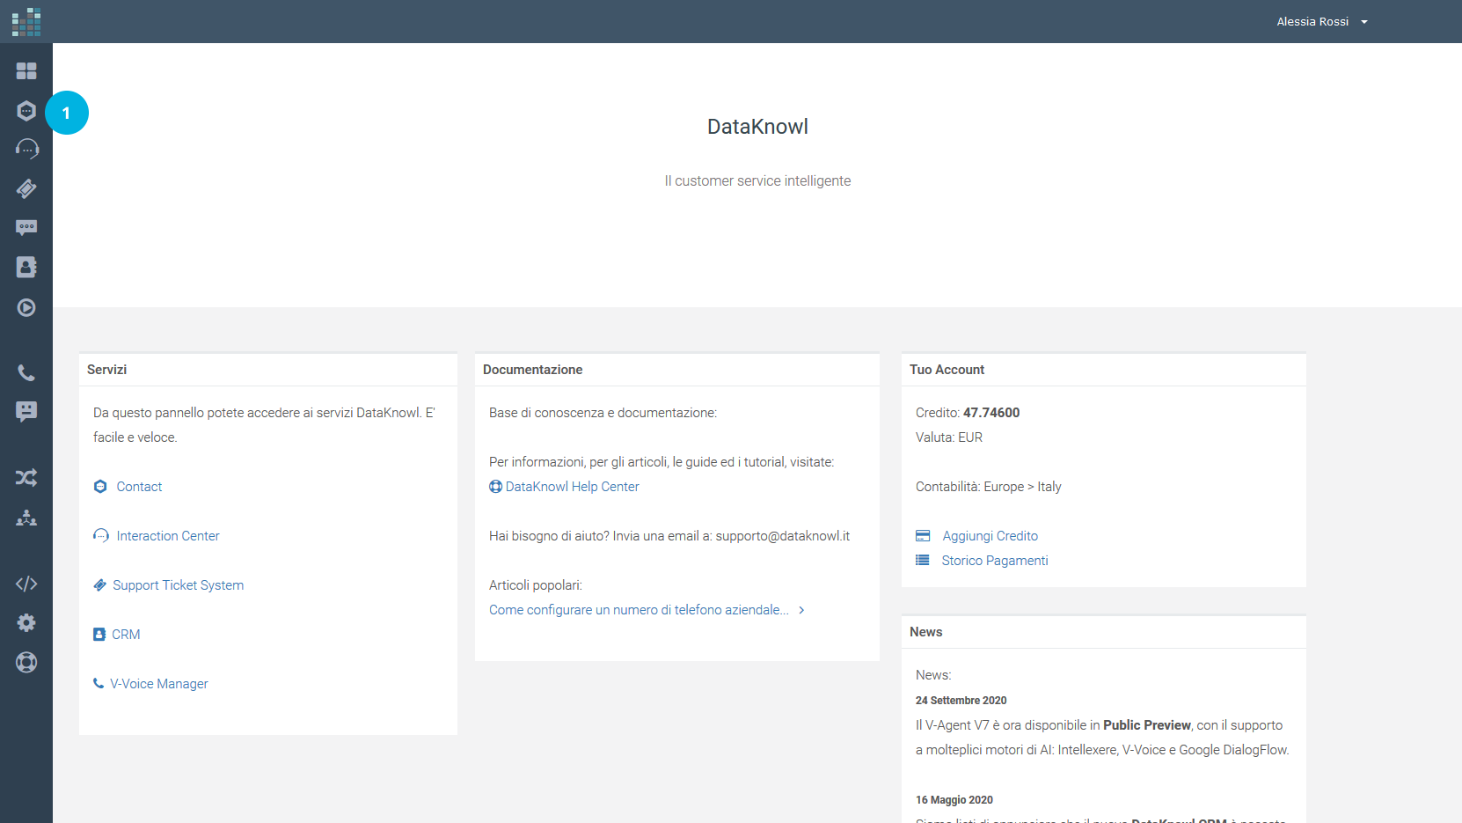1462x823 pixels.
Task: Open the Alessia Rossi user dropdown arrow
Action: coord(1364,22)
